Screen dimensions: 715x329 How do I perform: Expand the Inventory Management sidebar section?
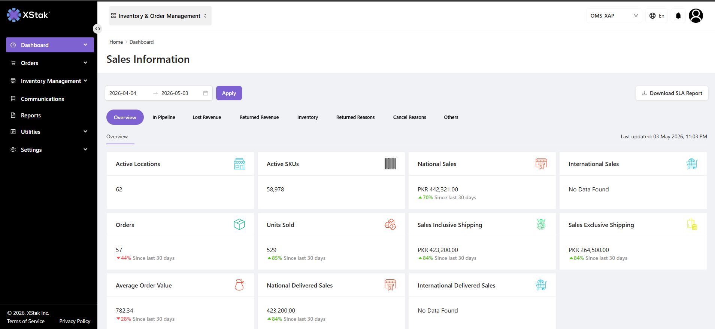click(x=50, y=81)
